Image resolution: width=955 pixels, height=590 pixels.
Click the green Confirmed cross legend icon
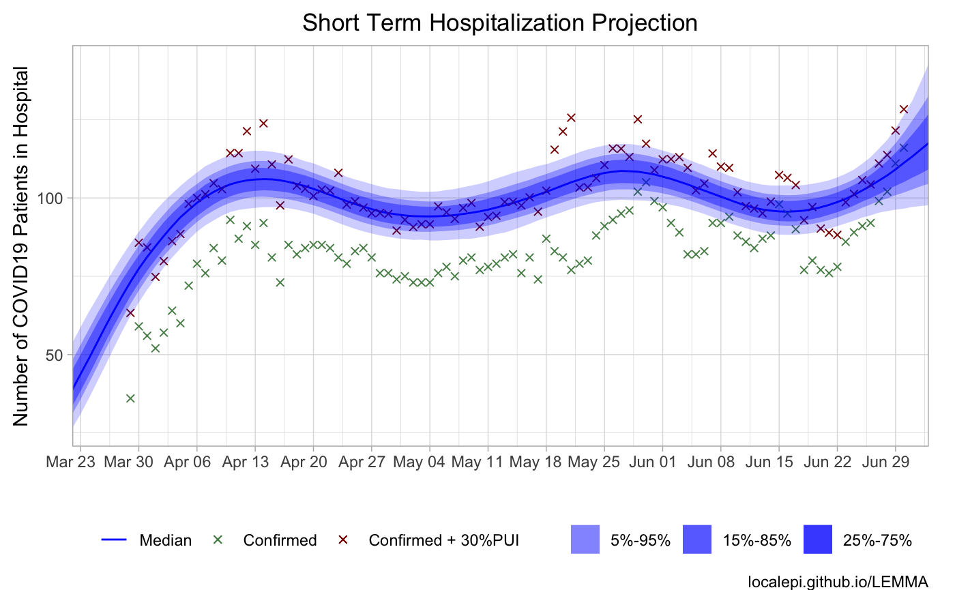(x=218, y=540)
